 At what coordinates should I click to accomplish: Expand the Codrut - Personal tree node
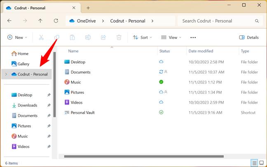click(6, 74)
